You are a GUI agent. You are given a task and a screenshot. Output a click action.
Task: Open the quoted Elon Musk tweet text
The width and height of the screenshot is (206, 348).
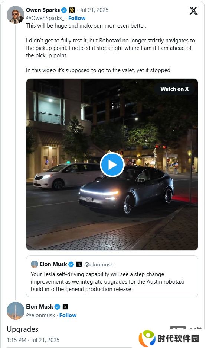click(x=107, y=282)
